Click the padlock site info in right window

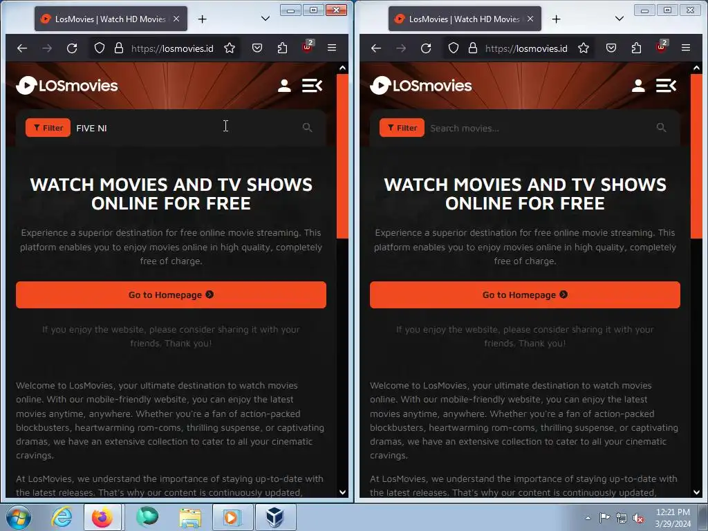tap(473, 48)
